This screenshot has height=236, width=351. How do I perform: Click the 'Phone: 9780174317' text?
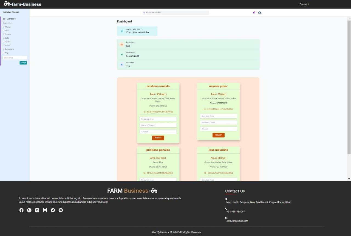(x=219, y=103)
